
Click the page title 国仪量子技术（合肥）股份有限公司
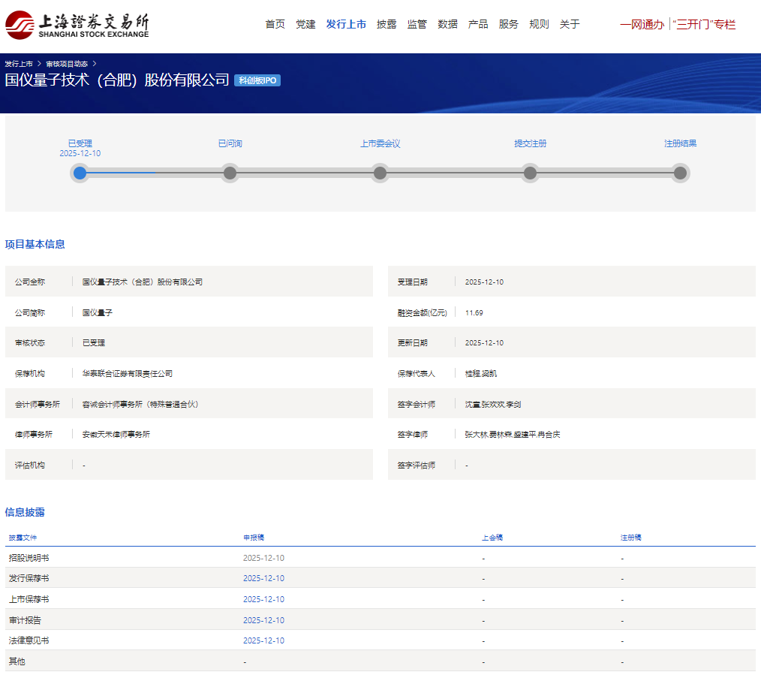(x=117, y=80)
